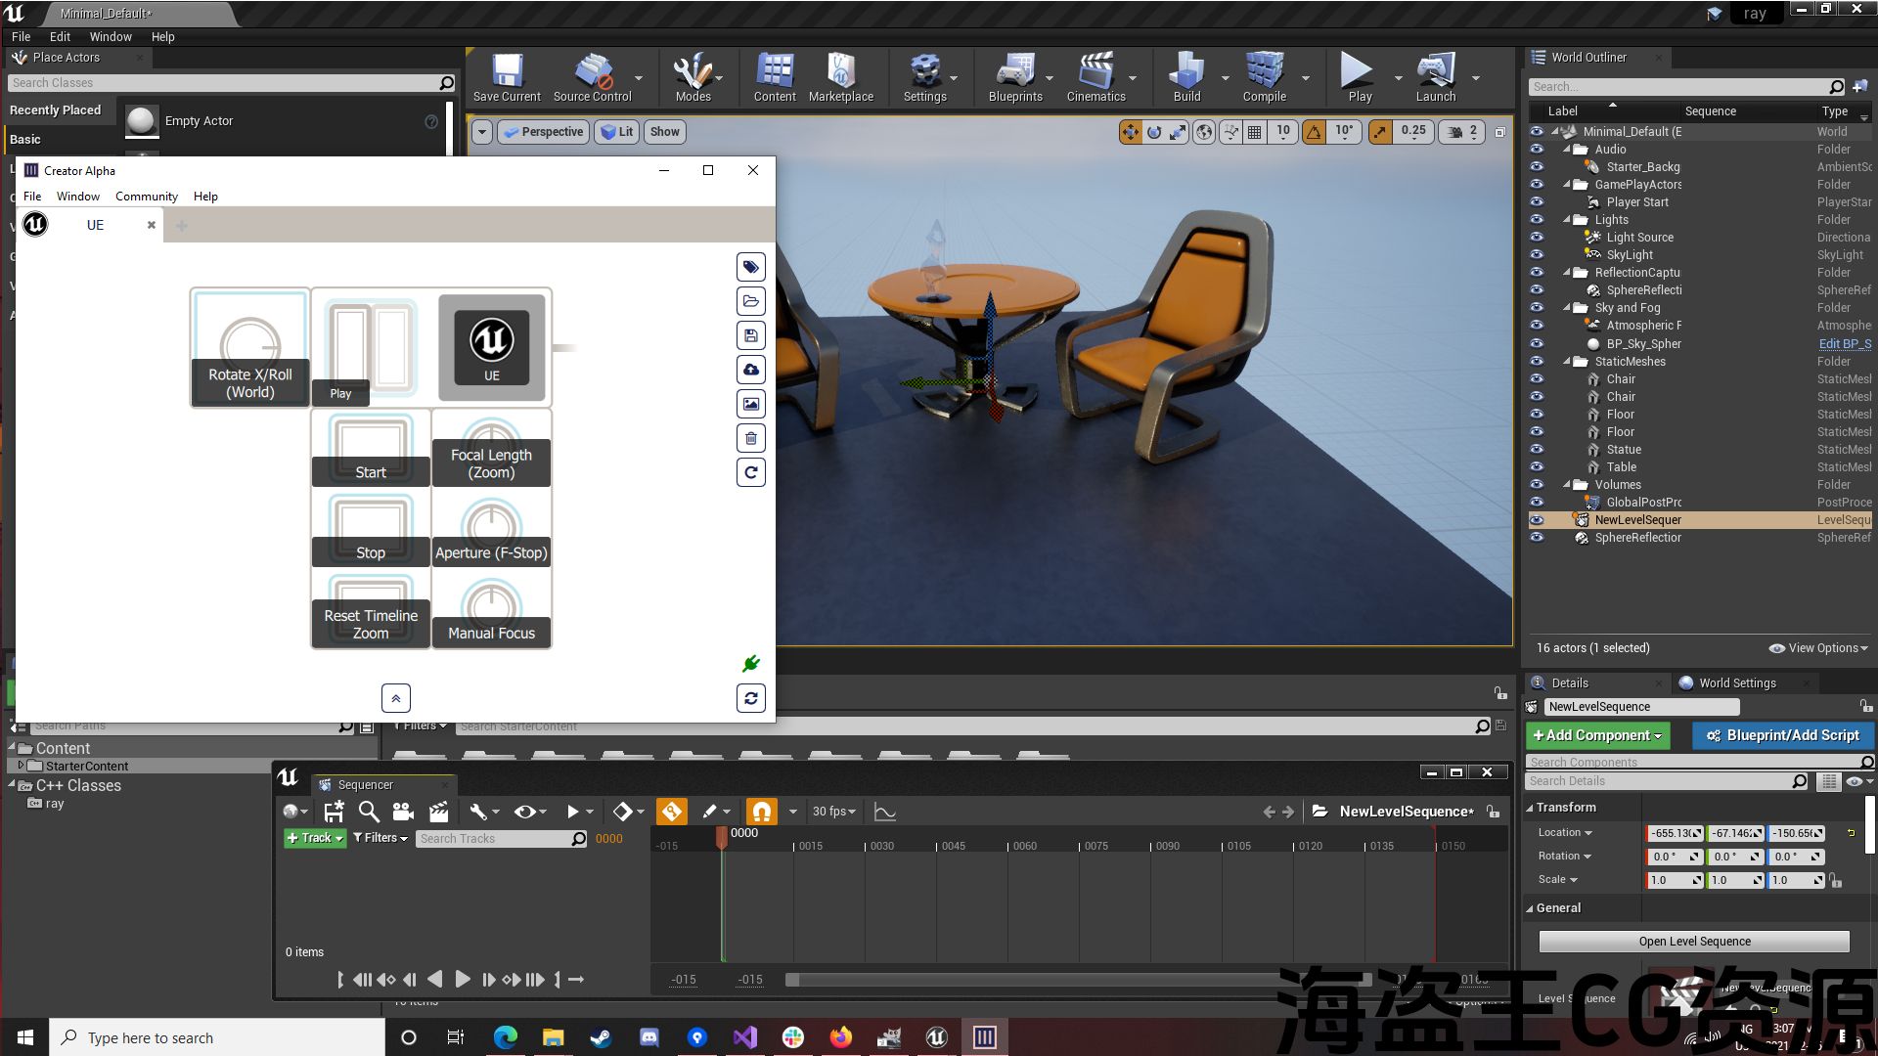Click the sequencer camera icon
This screenshot has width=1878, height=1056.
click(402, 812)
